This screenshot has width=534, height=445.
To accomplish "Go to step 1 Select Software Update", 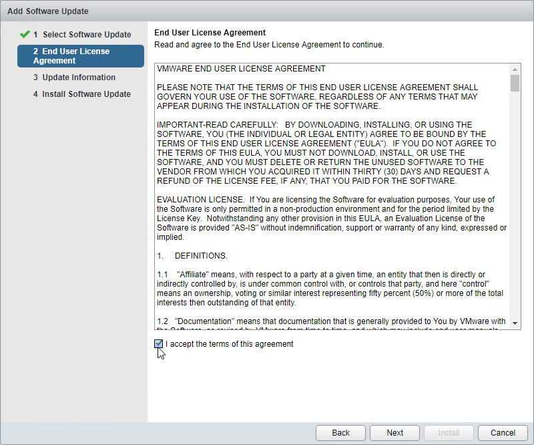I will point(81,35).
